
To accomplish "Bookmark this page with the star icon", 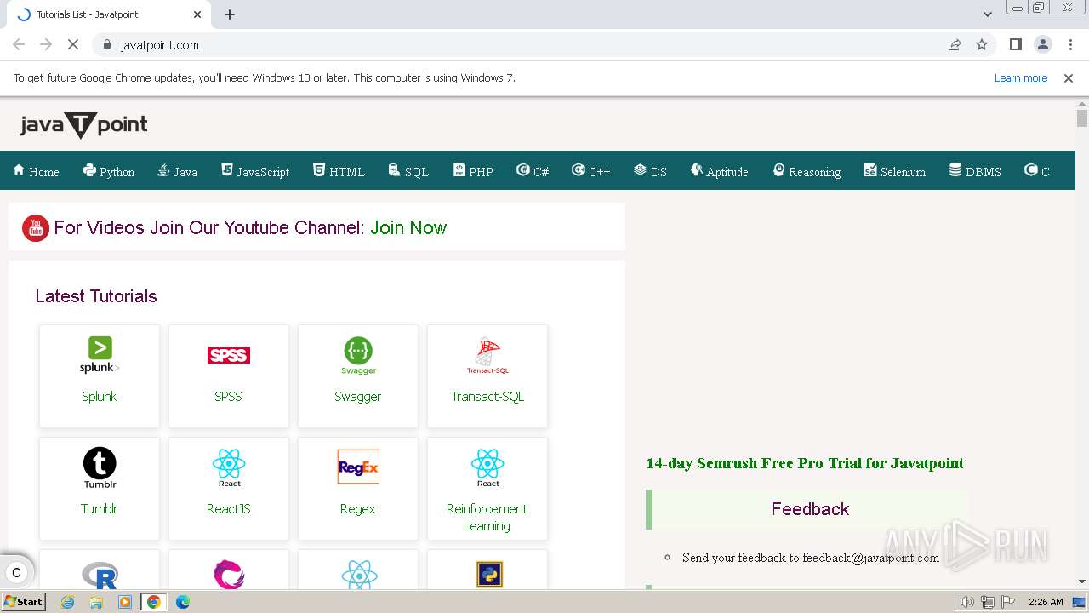I will (x=982, y=44).
